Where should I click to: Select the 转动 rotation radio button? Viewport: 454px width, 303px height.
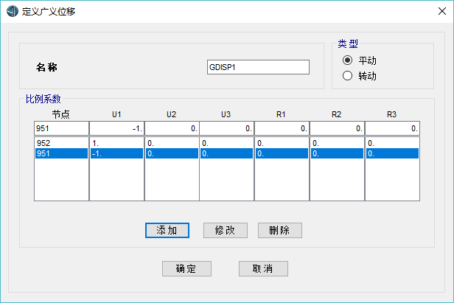tap(347, 76)
